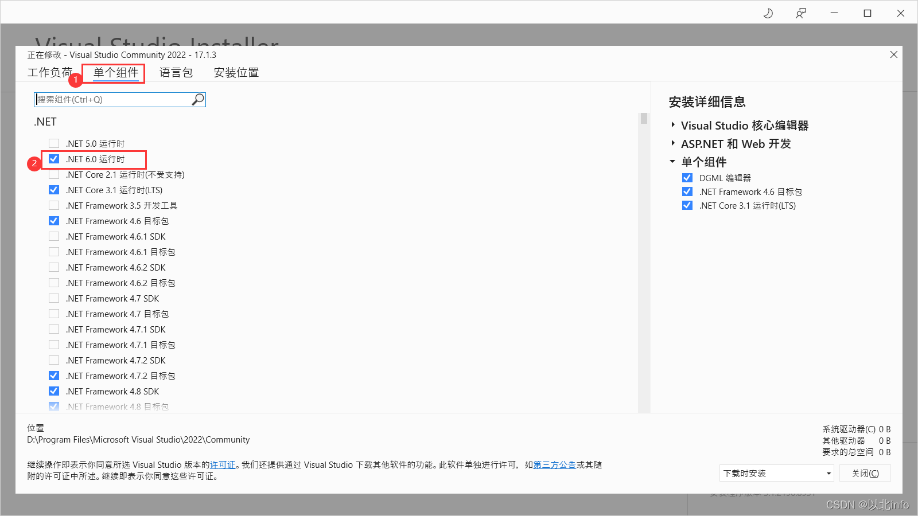Uncheck DGML 编辑器 in install details
Viewport: 918px width, 516px height.
coord(687,178)
